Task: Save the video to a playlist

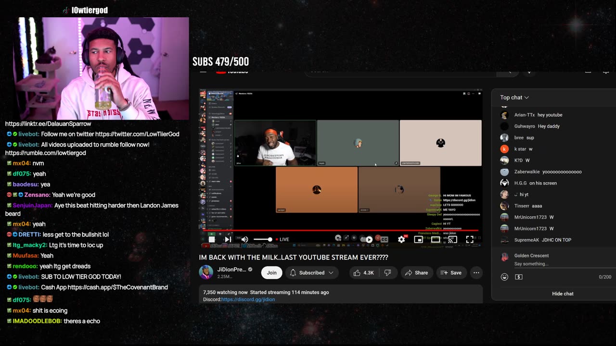Action: pyautogui.click(x=451, y=272)
